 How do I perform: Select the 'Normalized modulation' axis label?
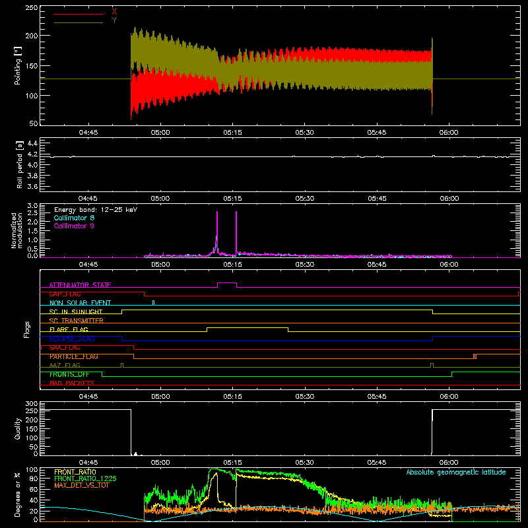tap(16, 230)
